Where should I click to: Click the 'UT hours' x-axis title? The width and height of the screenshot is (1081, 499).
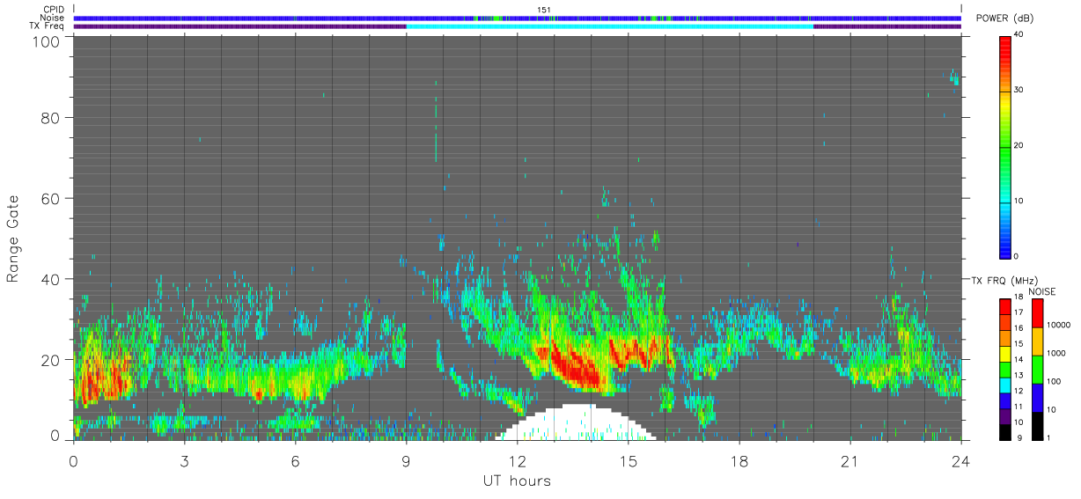click(x=517, y=481)
